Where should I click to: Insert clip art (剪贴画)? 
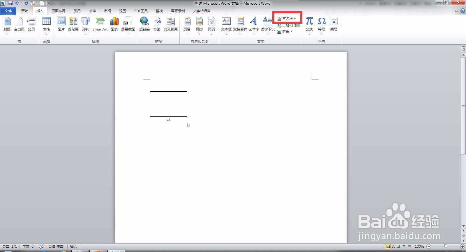[x=73, y=24]
